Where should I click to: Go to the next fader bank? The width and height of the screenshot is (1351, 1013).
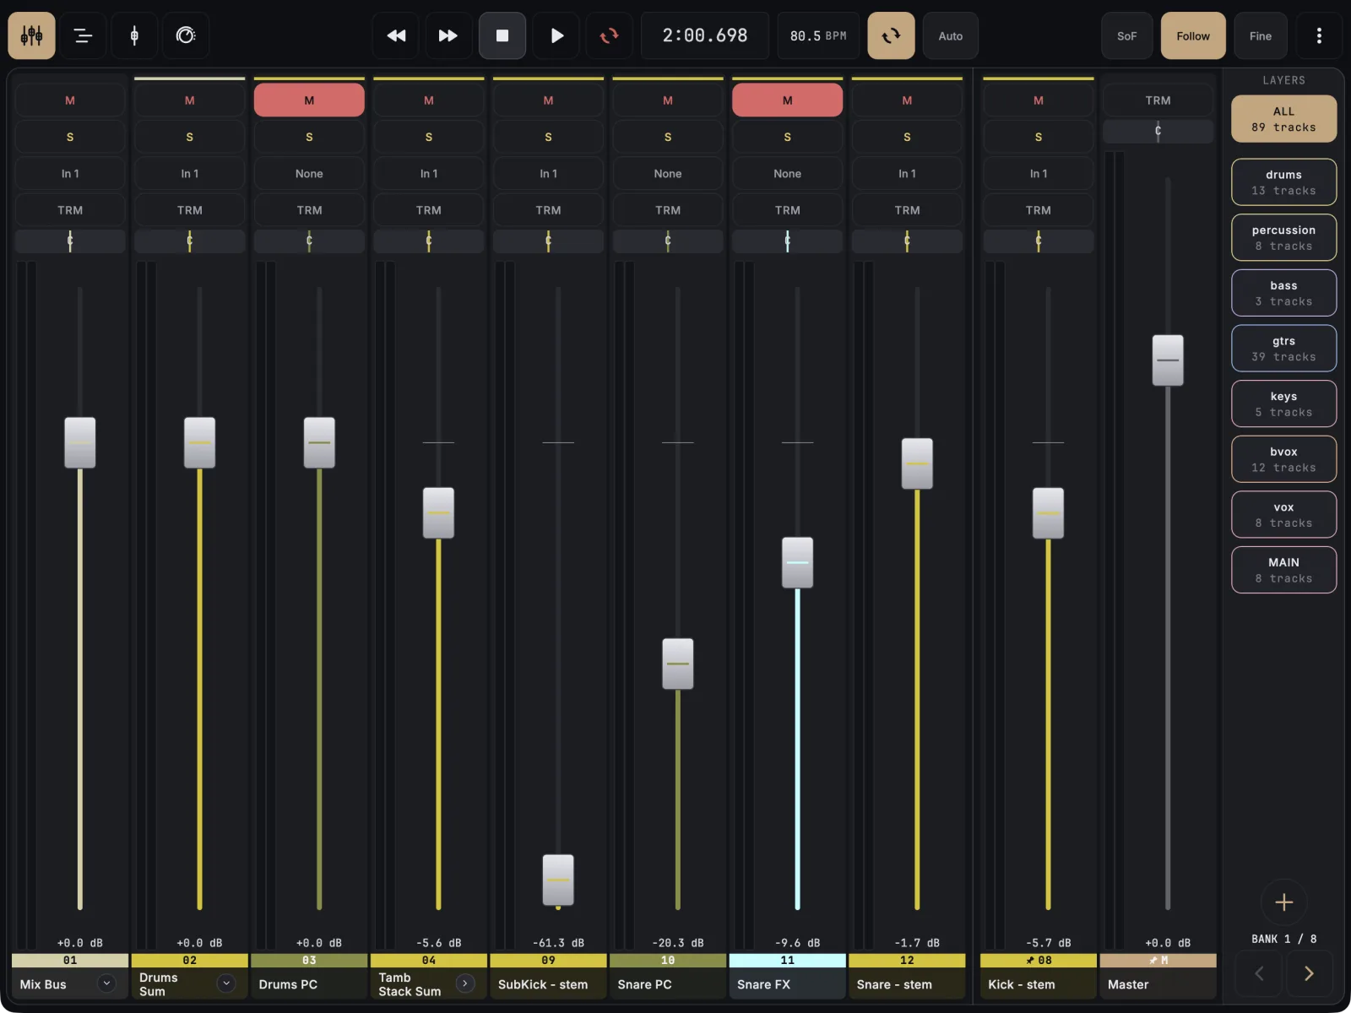pyautogui.click(x=1309, y=973)
